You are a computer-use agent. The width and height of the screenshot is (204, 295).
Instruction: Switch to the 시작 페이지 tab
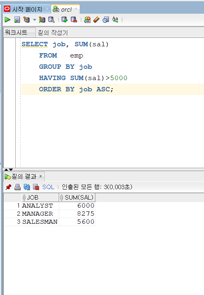pyautogui.click(x=27, y=9)
